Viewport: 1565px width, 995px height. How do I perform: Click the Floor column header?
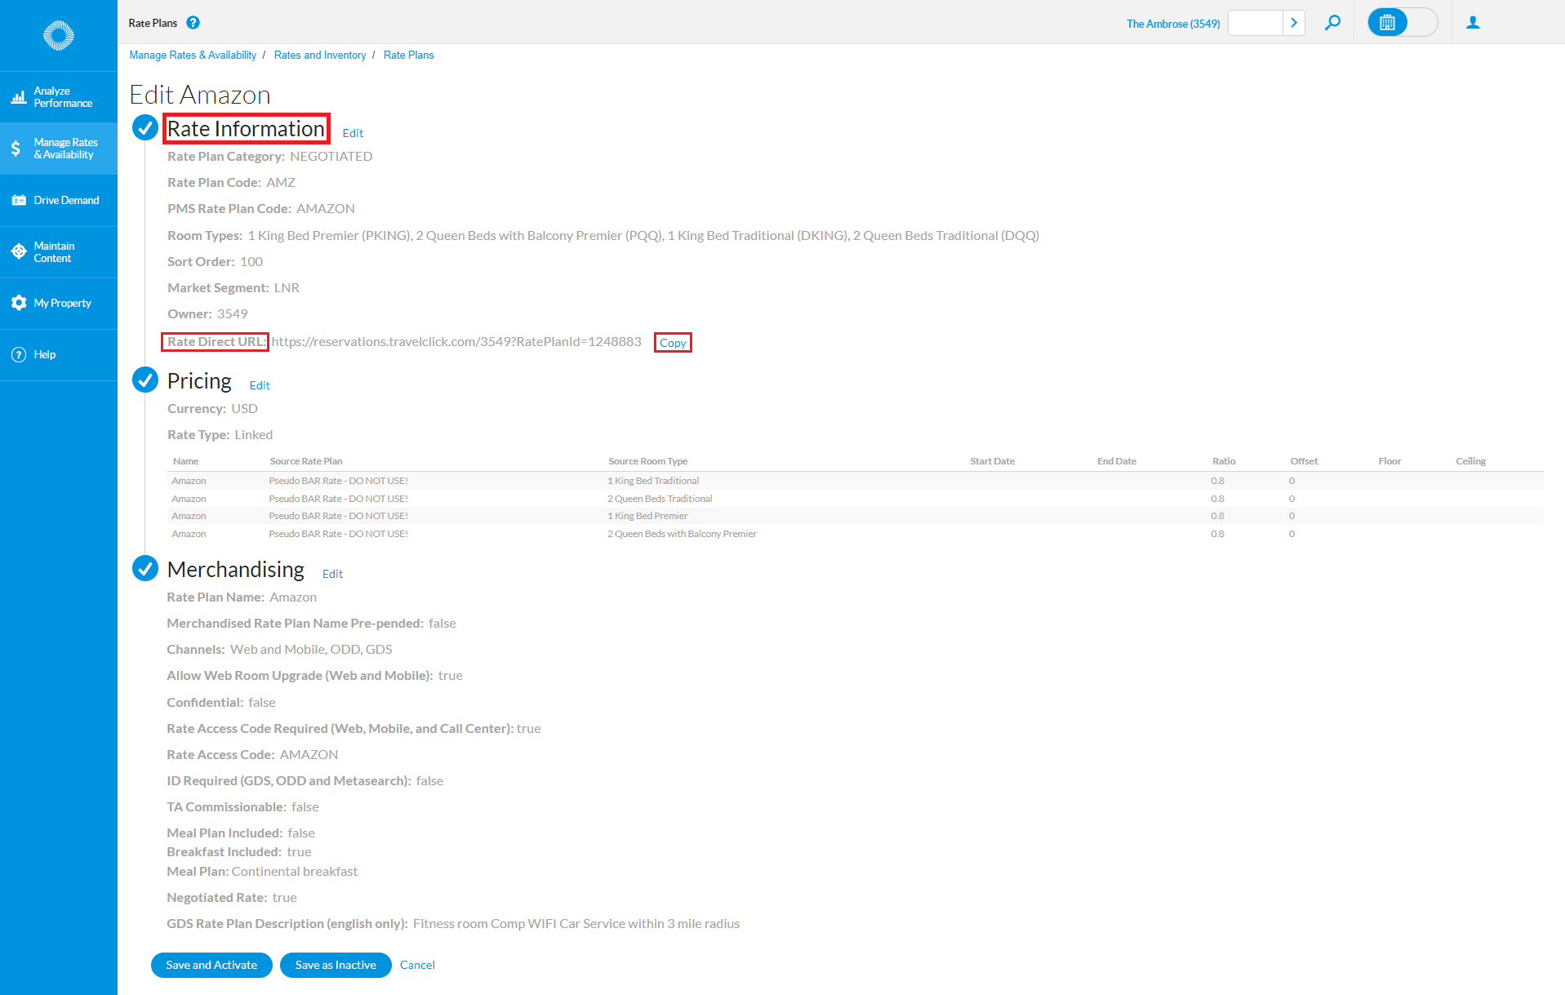click(x=1389, y=461)
